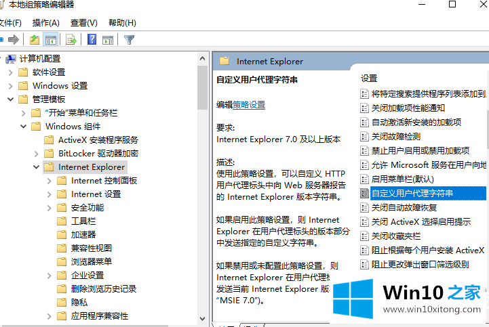
Task: Select policy 允许 Microsoft 服务在用户向地
Action: click(x=429, y=165)
